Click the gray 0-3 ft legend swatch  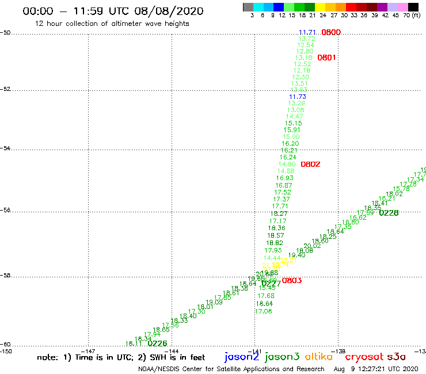(248, 7)
